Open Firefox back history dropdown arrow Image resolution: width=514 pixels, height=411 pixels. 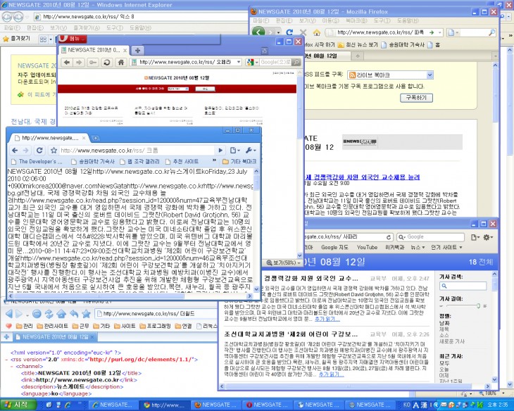click(278, 32)
